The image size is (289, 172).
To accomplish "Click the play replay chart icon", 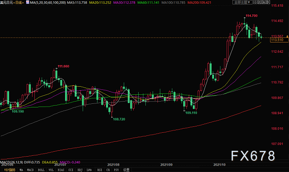I will click(264, 2).
